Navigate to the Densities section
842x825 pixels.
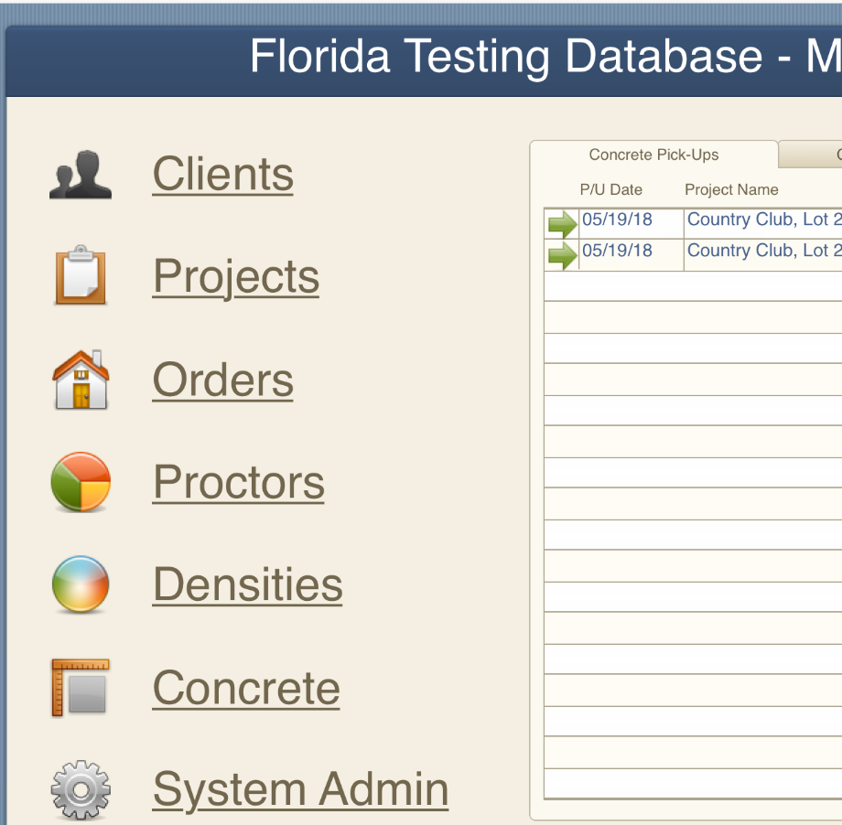click(x=247, y=585)
